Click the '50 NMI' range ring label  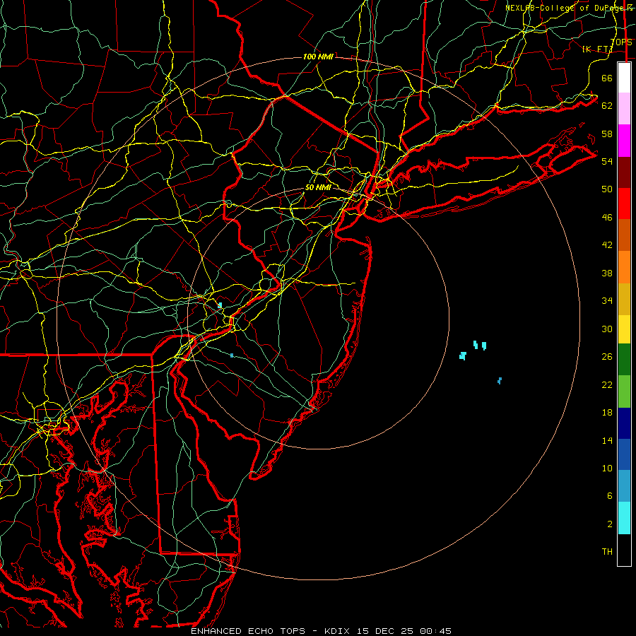pos(318,187)
